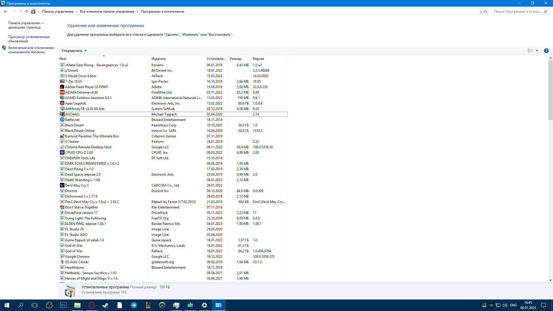Open the Windows Start menu
The width and height of the screenshot is (553, 311).
[x=7, y=305]
